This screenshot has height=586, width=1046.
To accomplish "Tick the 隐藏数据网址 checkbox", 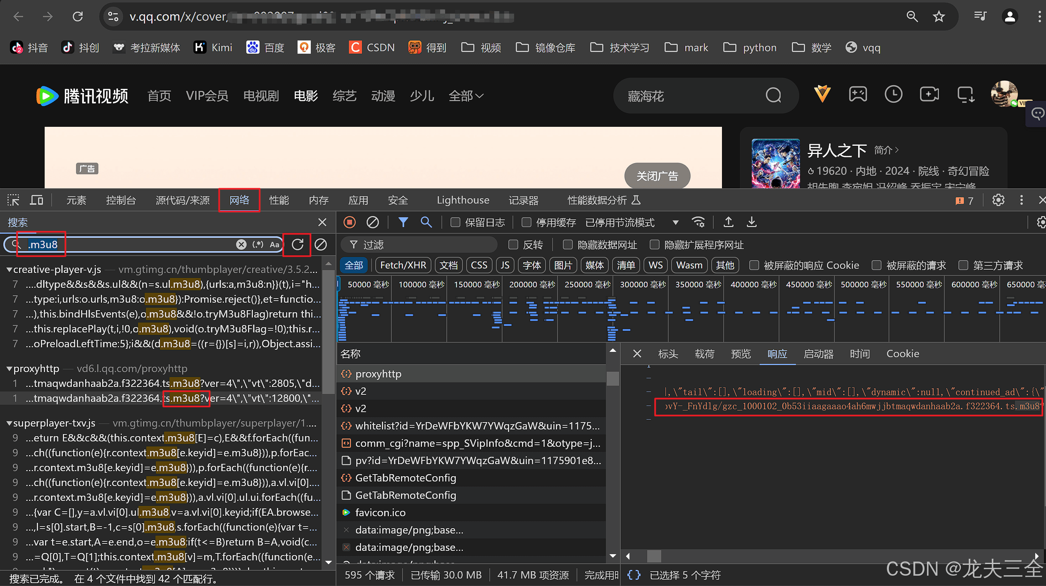I will pos(567,244).
